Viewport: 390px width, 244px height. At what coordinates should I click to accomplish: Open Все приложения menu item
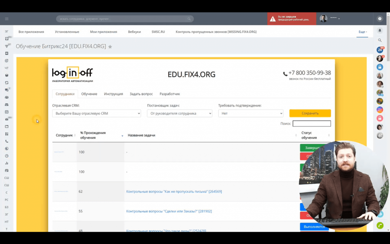click(31, 32)
